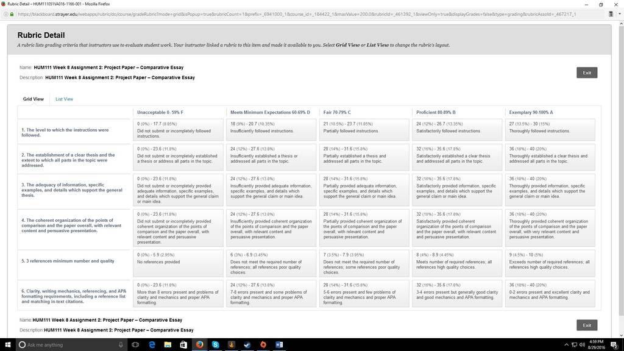Click the Thoroughly established a clear thesis cell

click(x=550, y=157)
